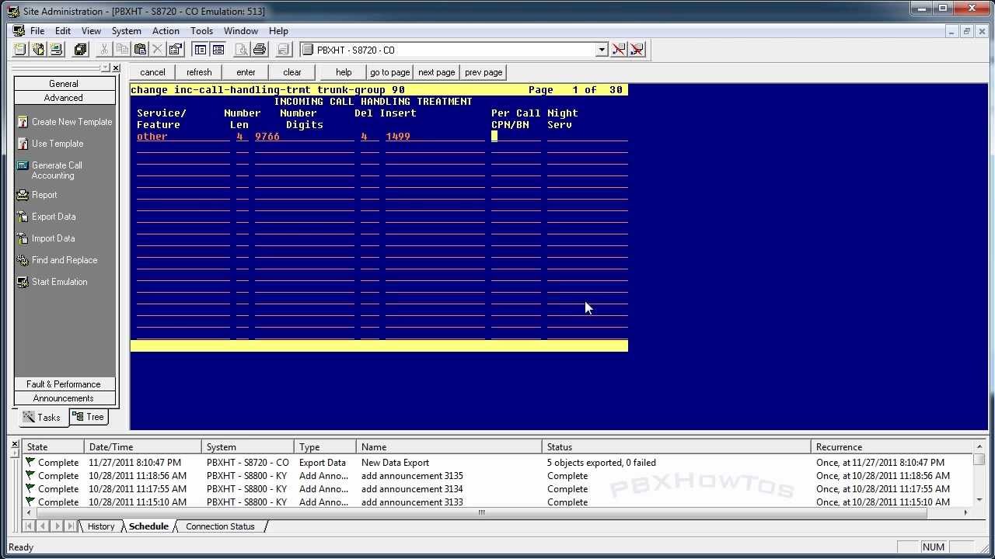The width and height of the screenshot is (995, 559).
Task: Open the Import Data task
Action: tap(47, 238)
